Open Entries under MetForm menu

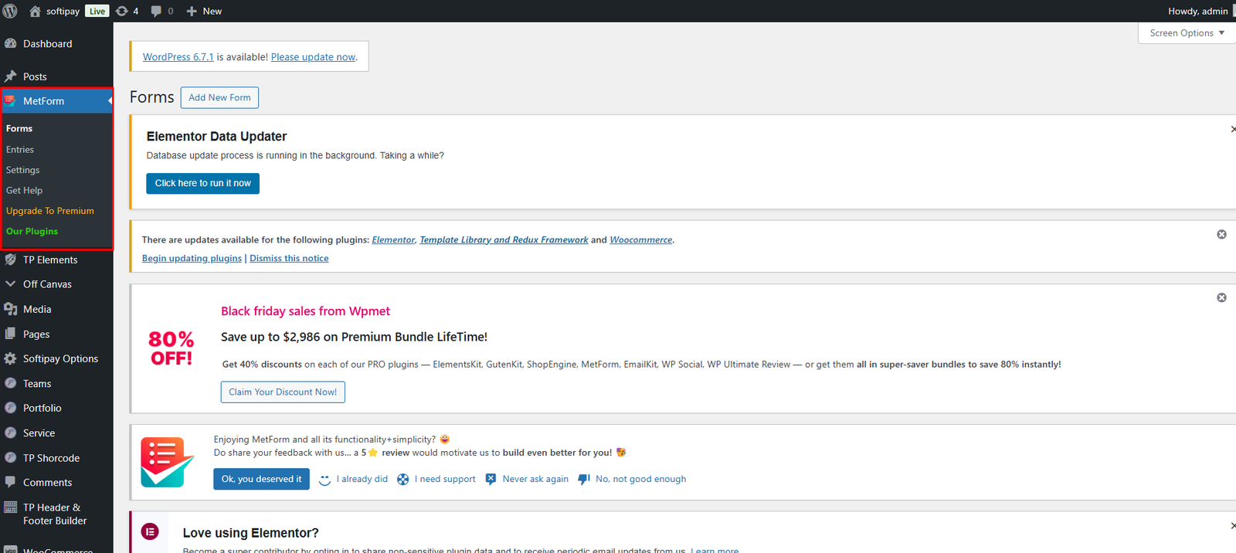tap(20, 150)
